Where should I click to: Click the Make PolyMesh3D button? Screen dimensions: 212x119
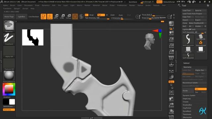tap(197, 23)
